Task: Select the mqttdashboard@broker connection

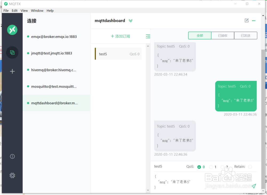Action: coord(57,103)
